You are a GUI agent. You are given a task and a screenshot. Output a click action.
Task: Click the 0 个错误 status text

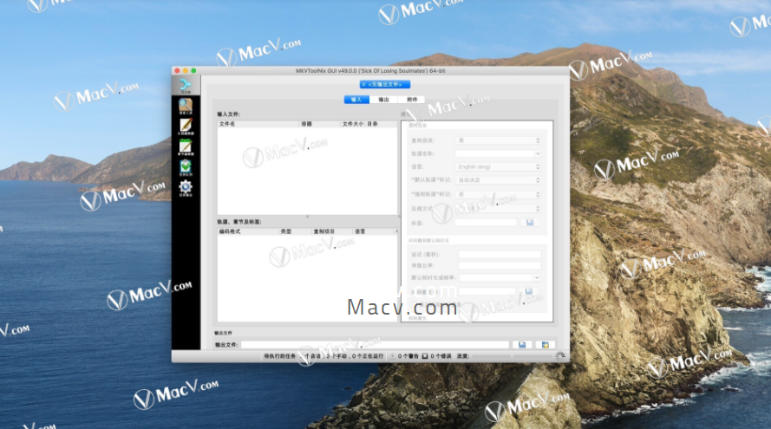tap(441, 356)
